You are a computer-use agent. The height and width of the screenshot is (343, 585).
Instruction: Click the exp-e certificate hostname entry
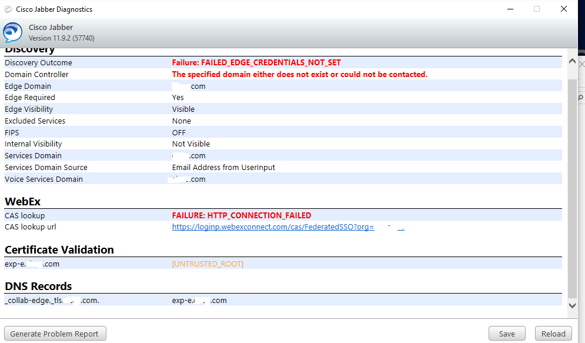[32, 264]
